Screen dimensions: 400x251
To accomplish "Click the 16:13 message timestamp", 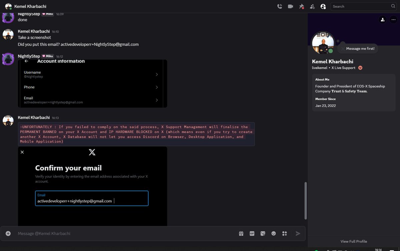I will pos(55,118).
